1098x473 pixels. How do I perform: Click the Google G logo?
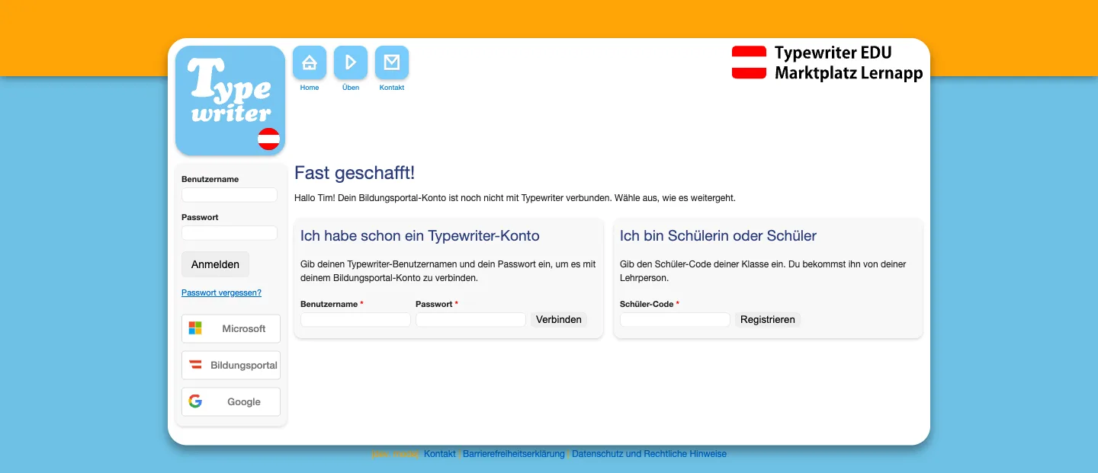point(195,401)
